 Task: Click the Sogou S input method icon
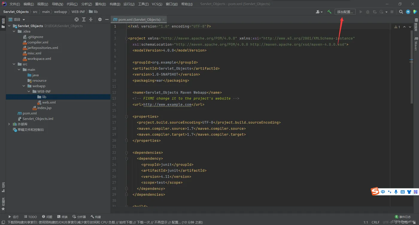pos(375,191)
